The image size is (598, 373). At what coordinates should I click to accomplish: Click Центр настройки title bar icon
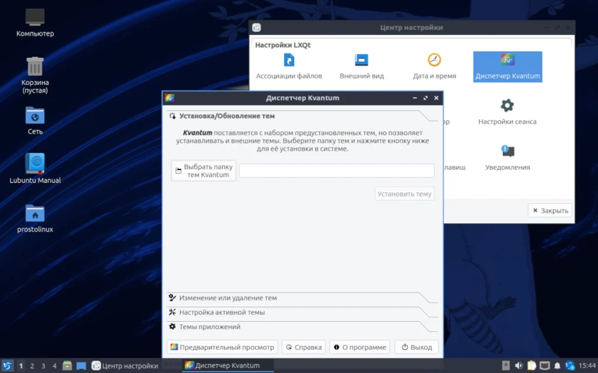tap(257, 27)
